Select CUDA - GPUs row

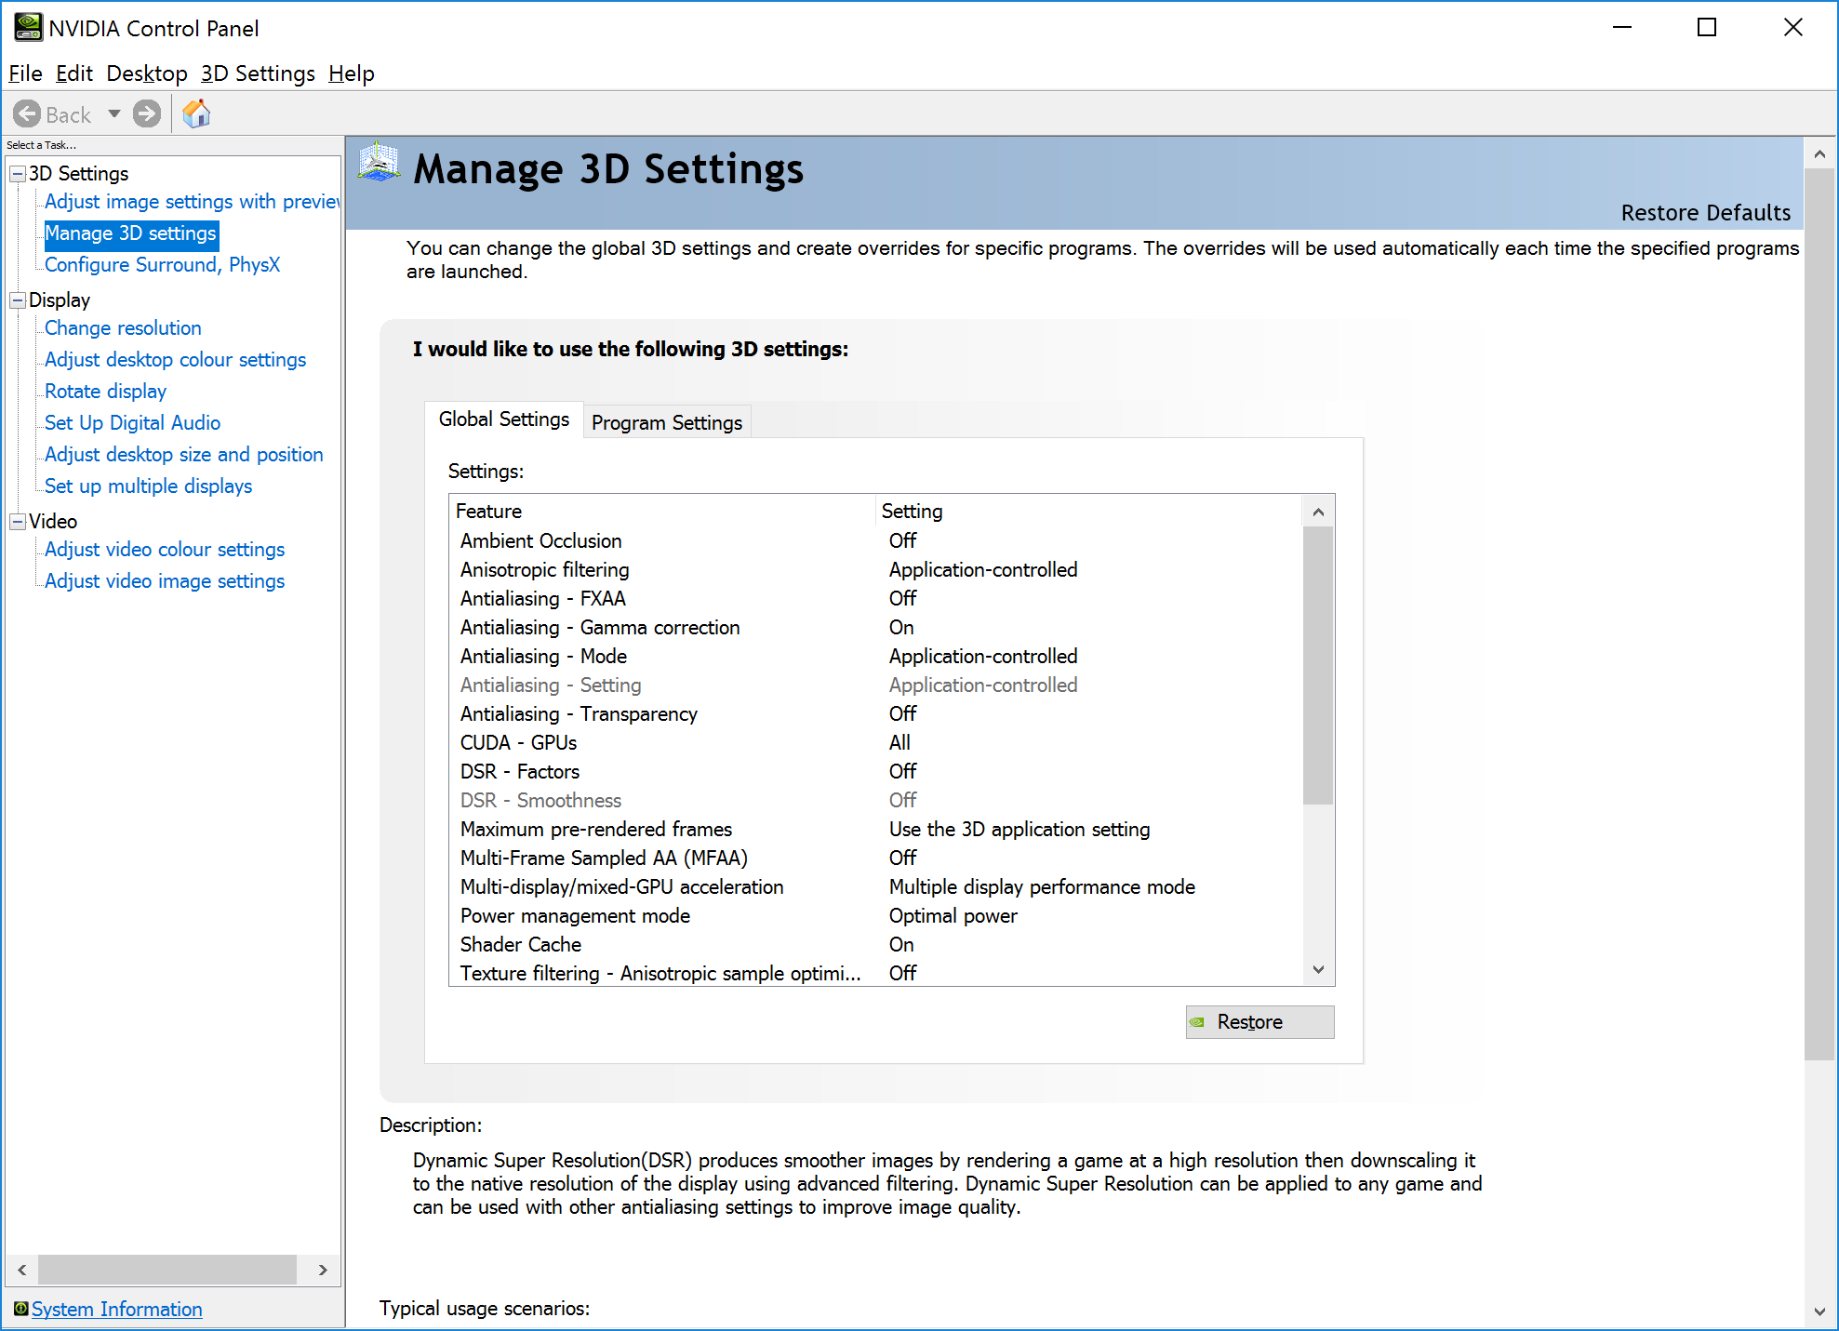click(876, 743)
